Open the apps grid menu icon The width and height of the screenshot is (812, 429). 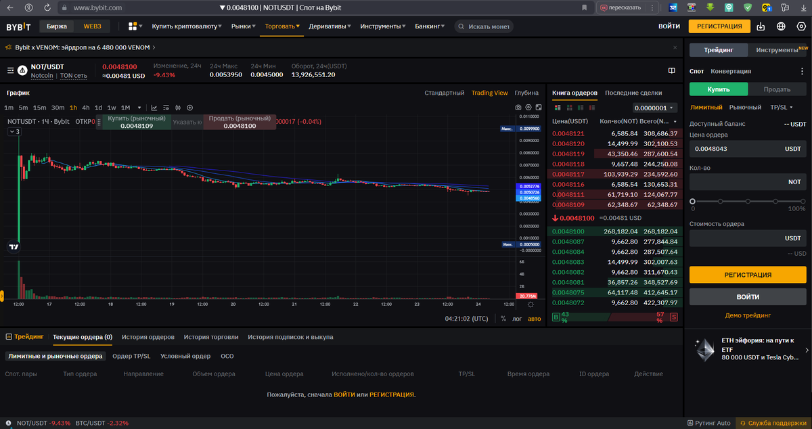[133, 26]
